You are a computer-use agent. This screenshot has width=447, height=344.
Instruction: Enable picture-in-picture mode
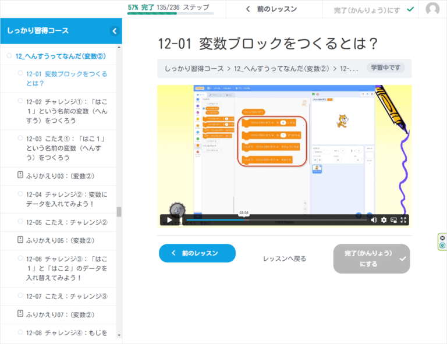click(393, 220)
